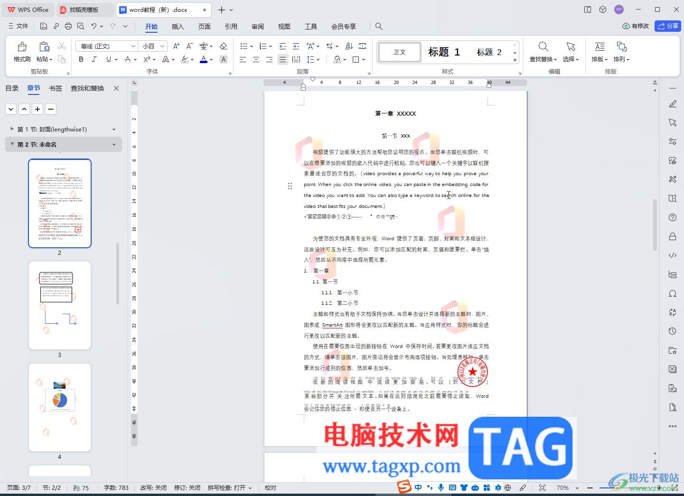Apply the Heading 2 (标题 2) style
Image resolution: width=684 pixels, height=496 pixels.
point(489,52)
